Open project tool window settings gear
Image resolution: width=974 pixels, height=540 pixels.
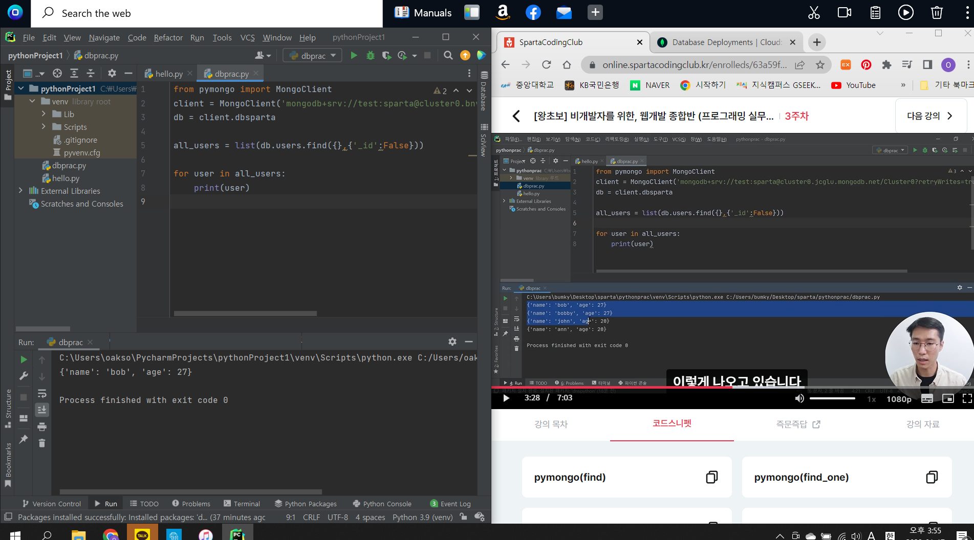(112, 73)
